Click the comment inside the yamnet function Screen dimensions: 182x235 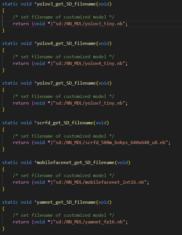[63, 216]
